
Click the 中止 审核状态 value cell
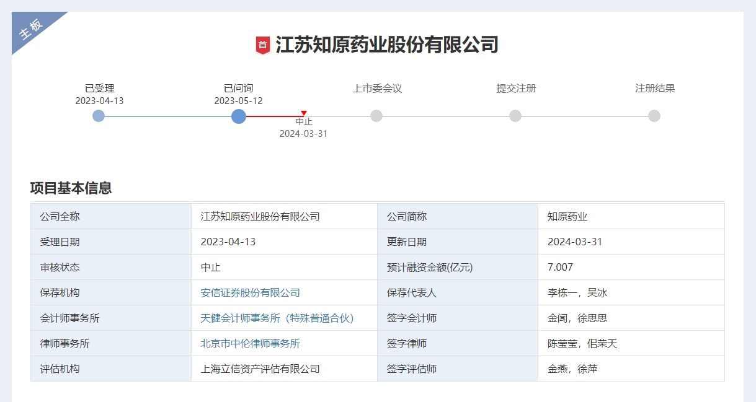click(x=284, y=267)
